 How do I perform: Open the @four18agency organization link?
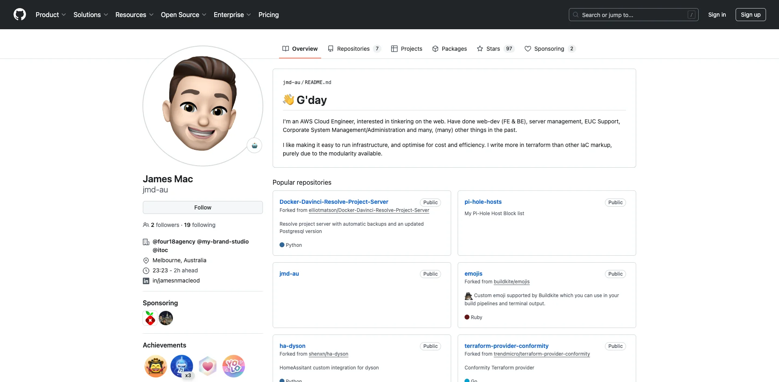(x=174, y=242)
